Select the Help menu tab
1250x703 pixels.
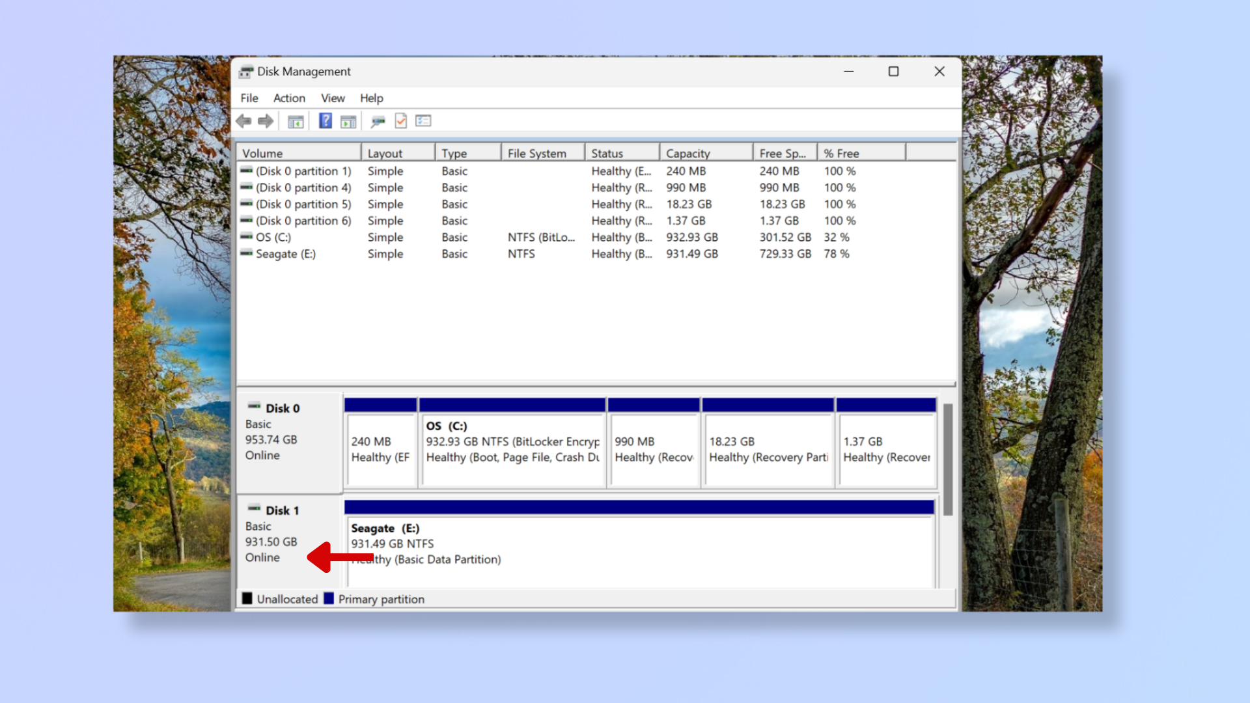372,98
